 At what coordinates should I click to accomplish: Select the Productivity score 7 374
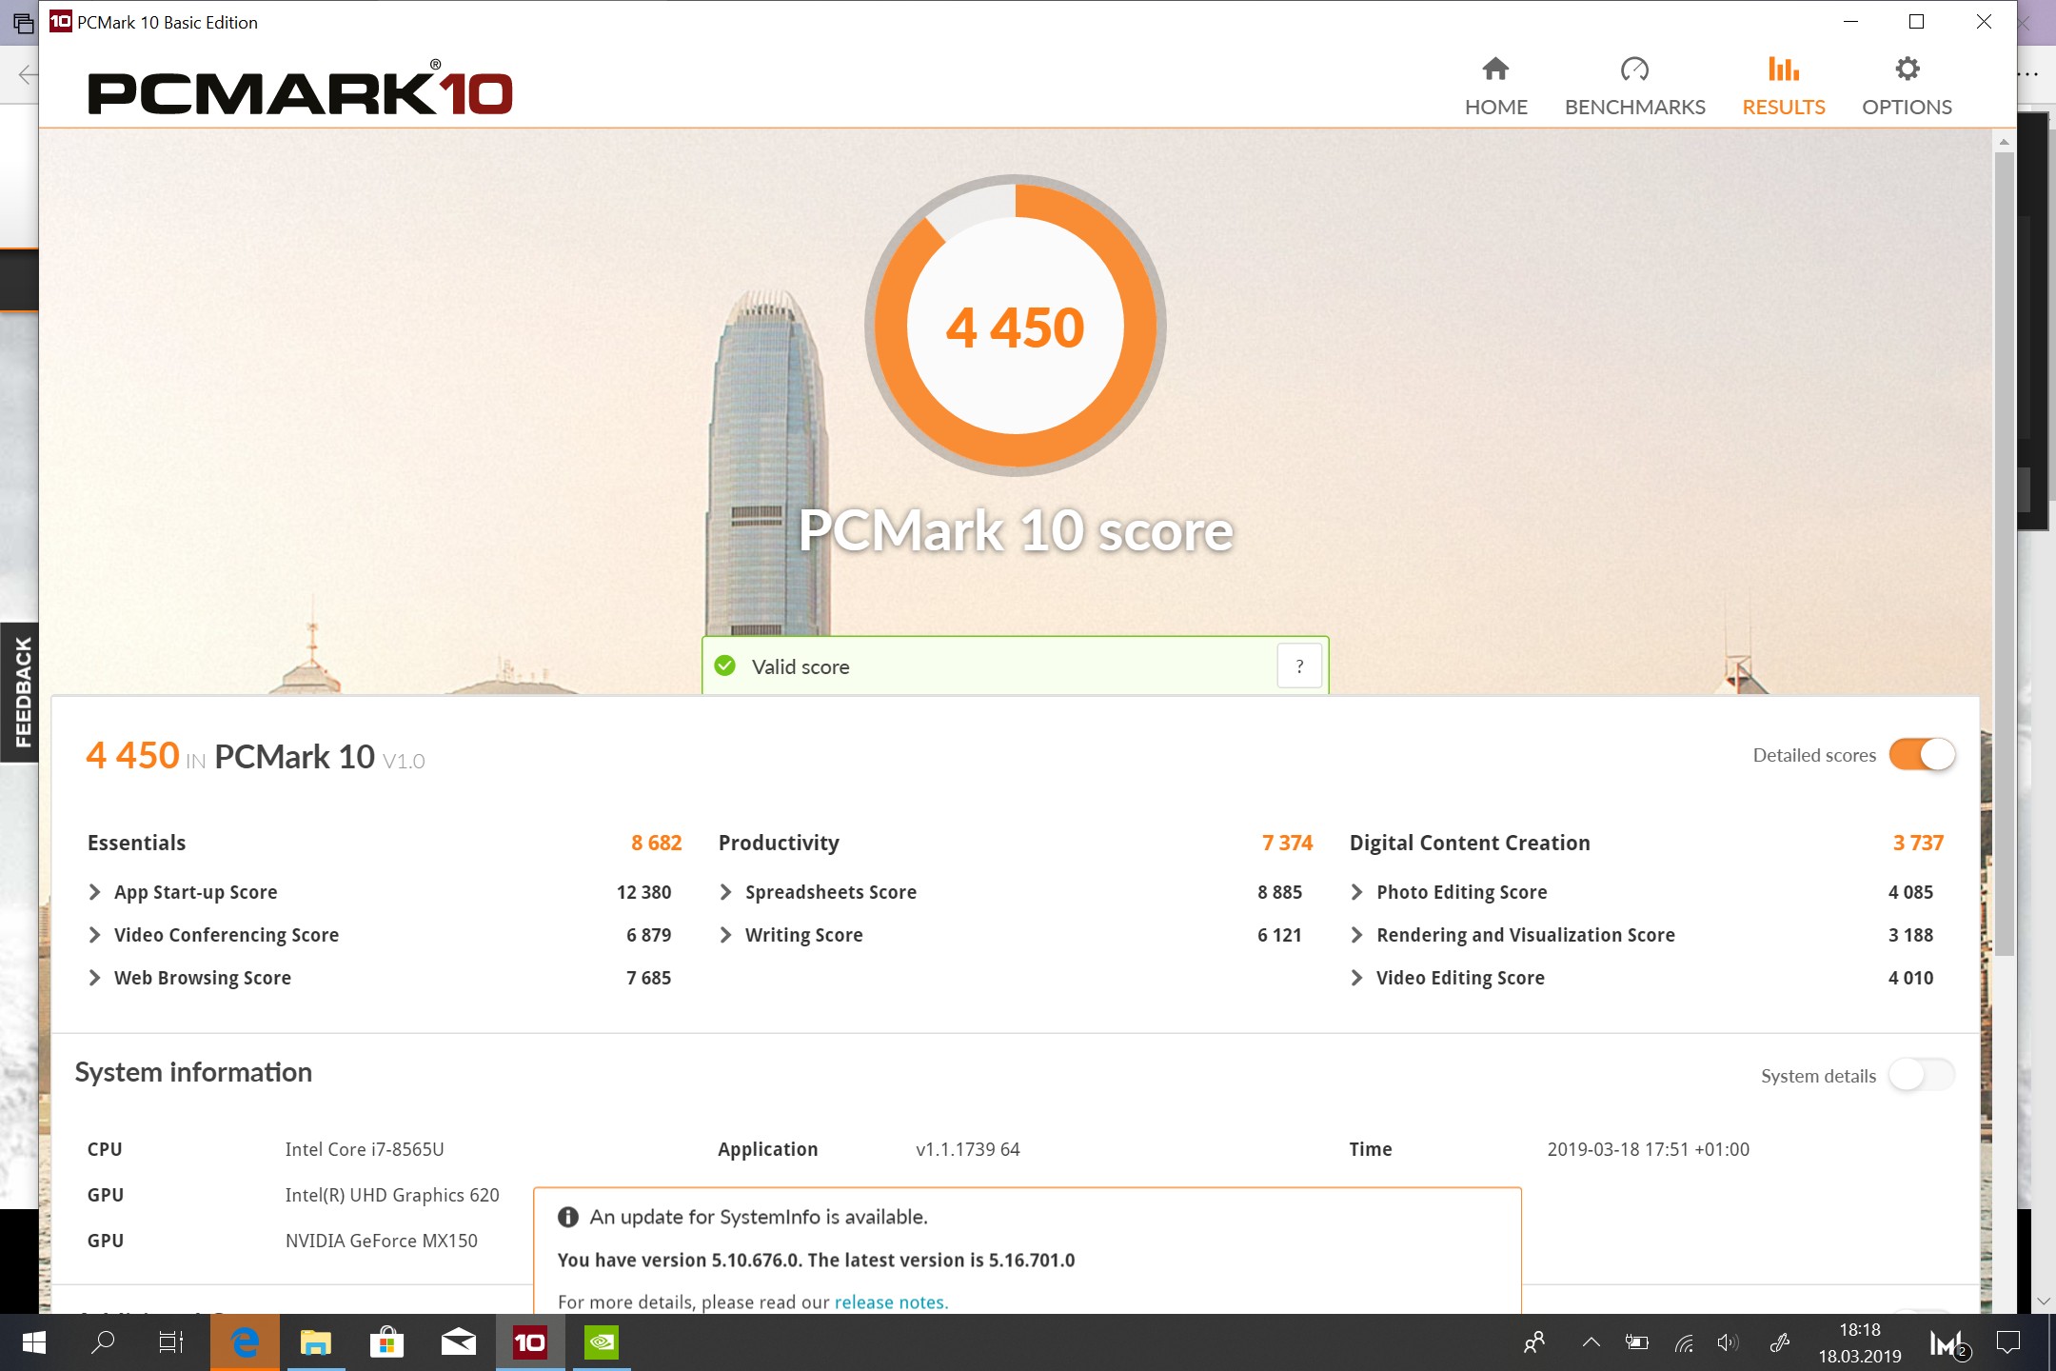pos(1287,843)
